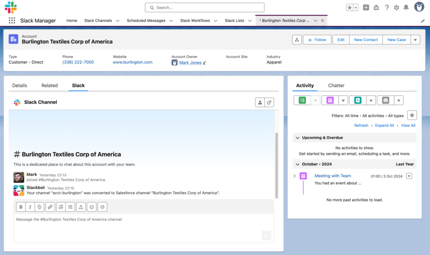Open the Slack channel in a new window
The width and height of the screenshot is (430, 255).
269,102
